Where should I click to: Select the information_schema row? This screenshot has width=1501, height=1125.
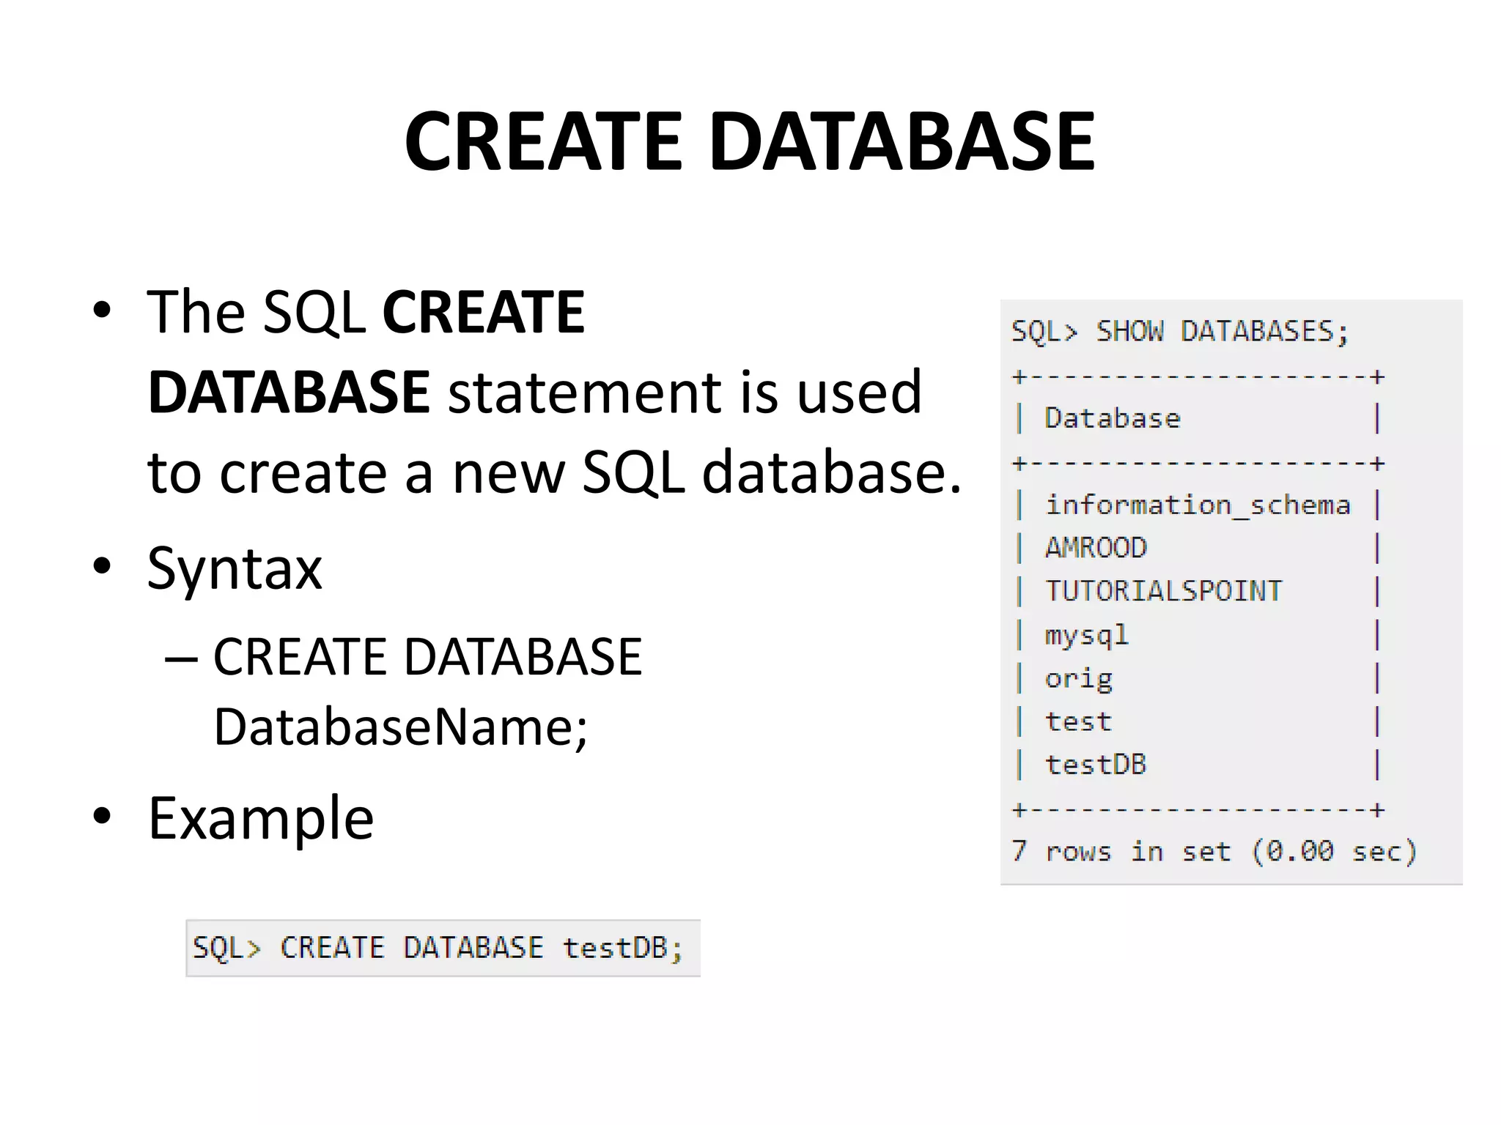[1196, 505]
